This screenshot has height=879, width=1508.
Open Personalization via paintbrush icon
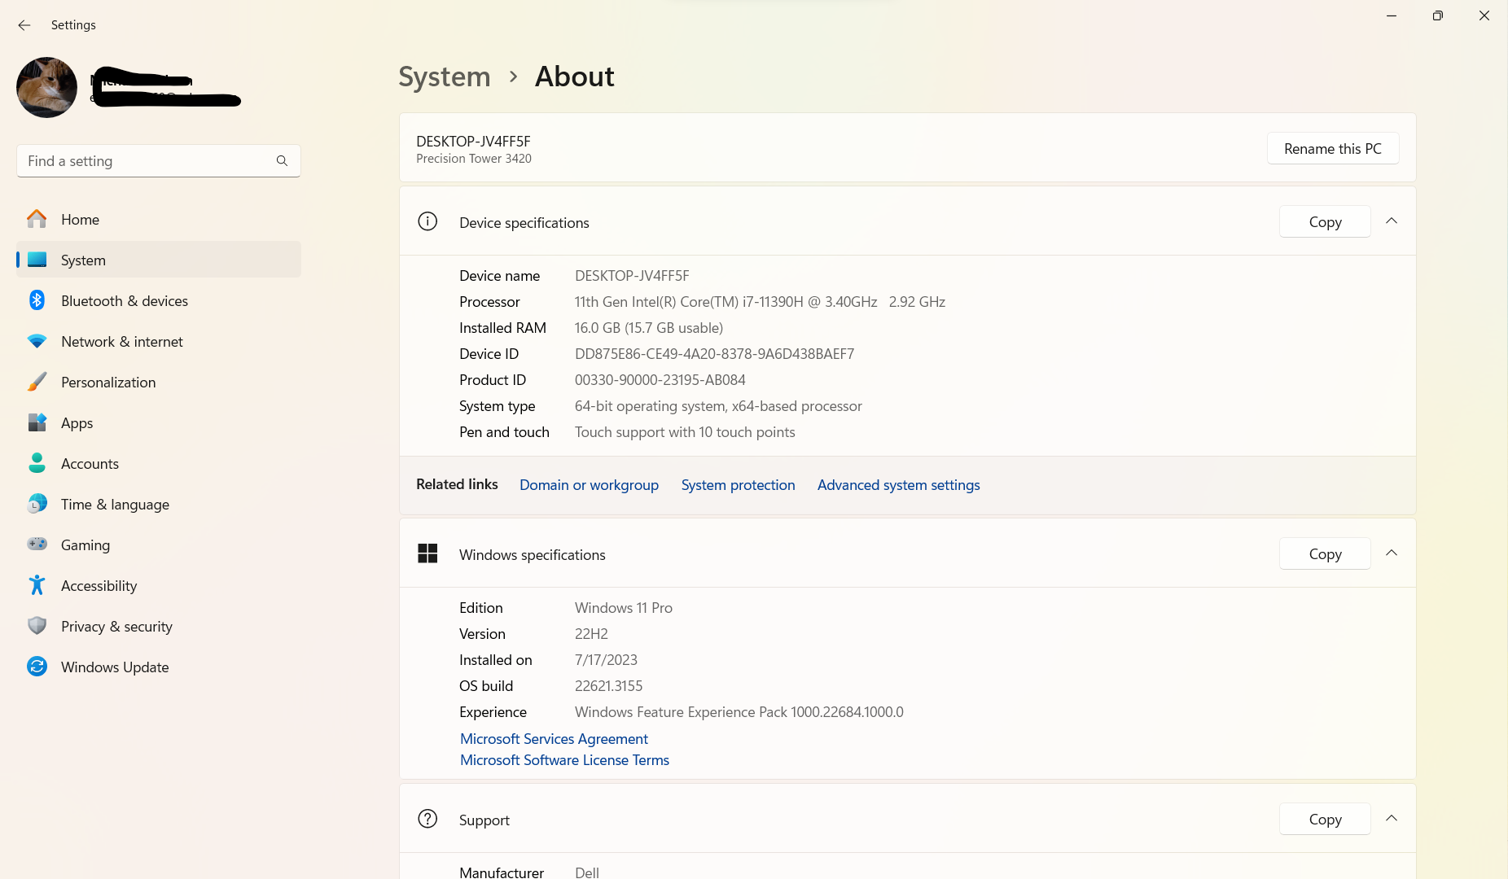(x=37, y=382)
